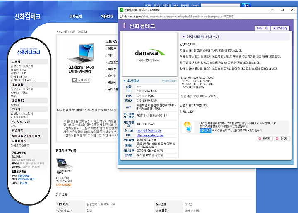Click 로그인 in the top utility menu
Screen dimensions: 298x213
pos(157,5)
